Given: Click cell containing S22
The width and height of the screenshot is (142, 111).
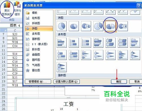Looking at the screenshot, I should [15, 58].
